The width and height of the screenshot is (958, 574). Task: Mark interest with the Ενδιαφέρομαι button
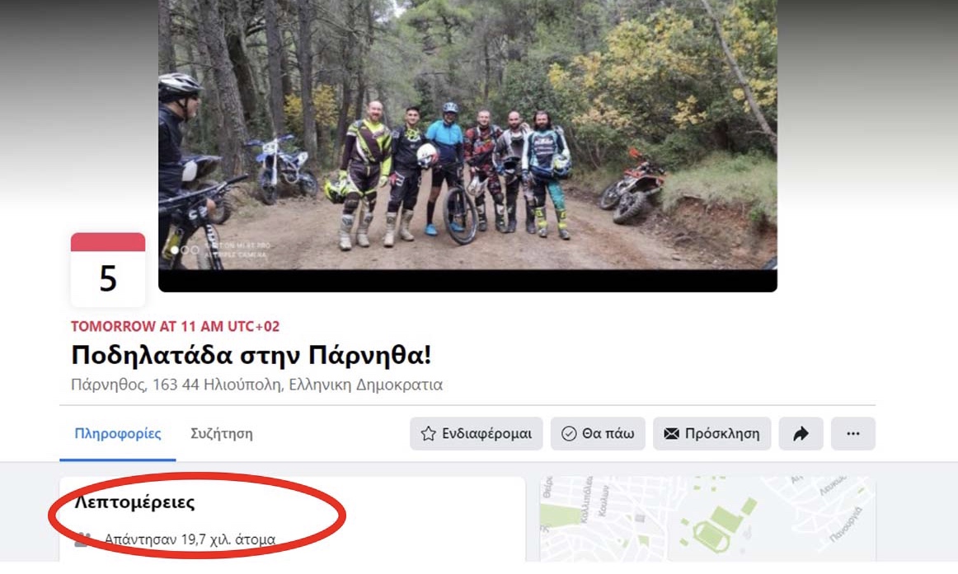click(x=476, y=434)
